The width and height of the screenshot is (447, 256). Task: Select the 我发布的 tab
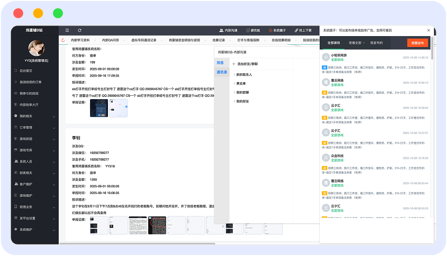(x=377, y=43)
